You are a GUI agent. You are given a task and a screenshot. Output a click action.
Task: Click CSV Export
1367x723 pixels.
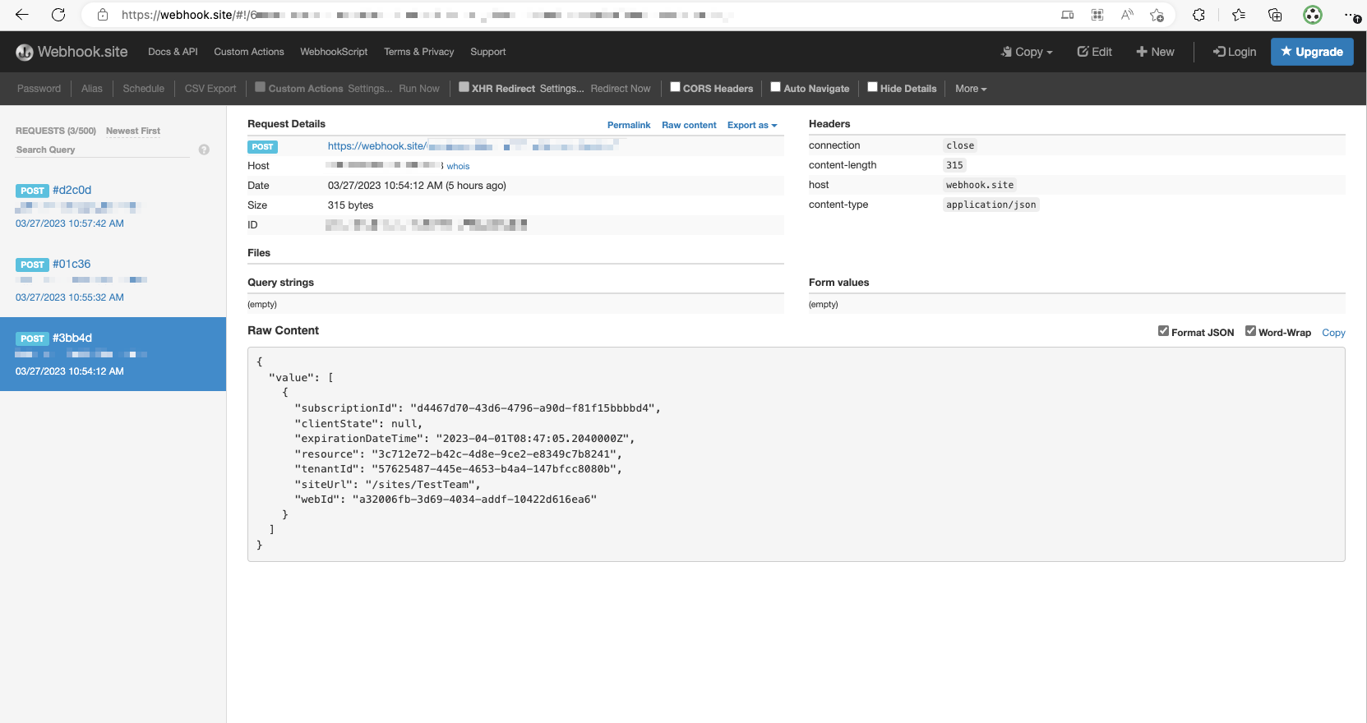click(210, 89)
